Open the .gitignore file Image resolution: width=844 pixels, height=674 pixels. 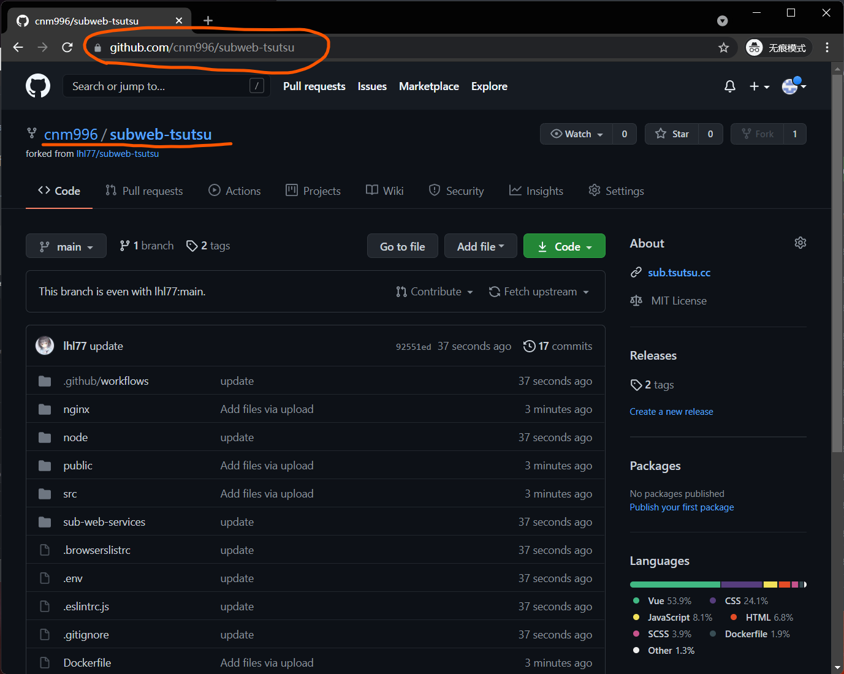tap(86, 635)
